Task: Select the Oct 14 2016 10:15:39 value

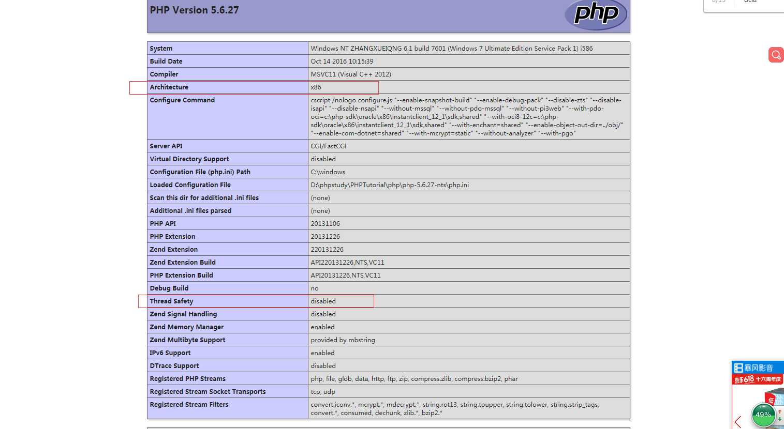Action: (x=342, y=62)
